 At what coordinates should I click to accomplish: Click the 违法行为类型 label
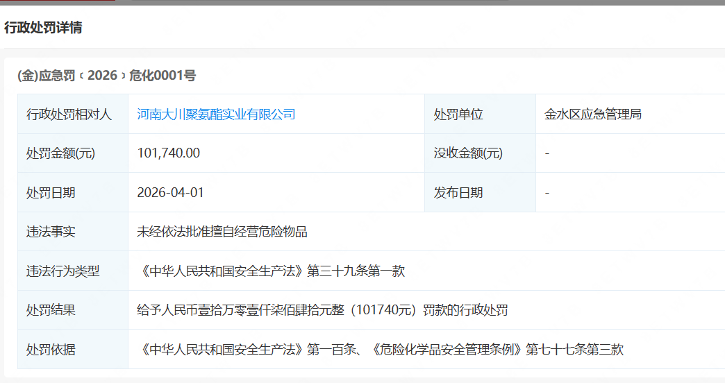[63, 271]
